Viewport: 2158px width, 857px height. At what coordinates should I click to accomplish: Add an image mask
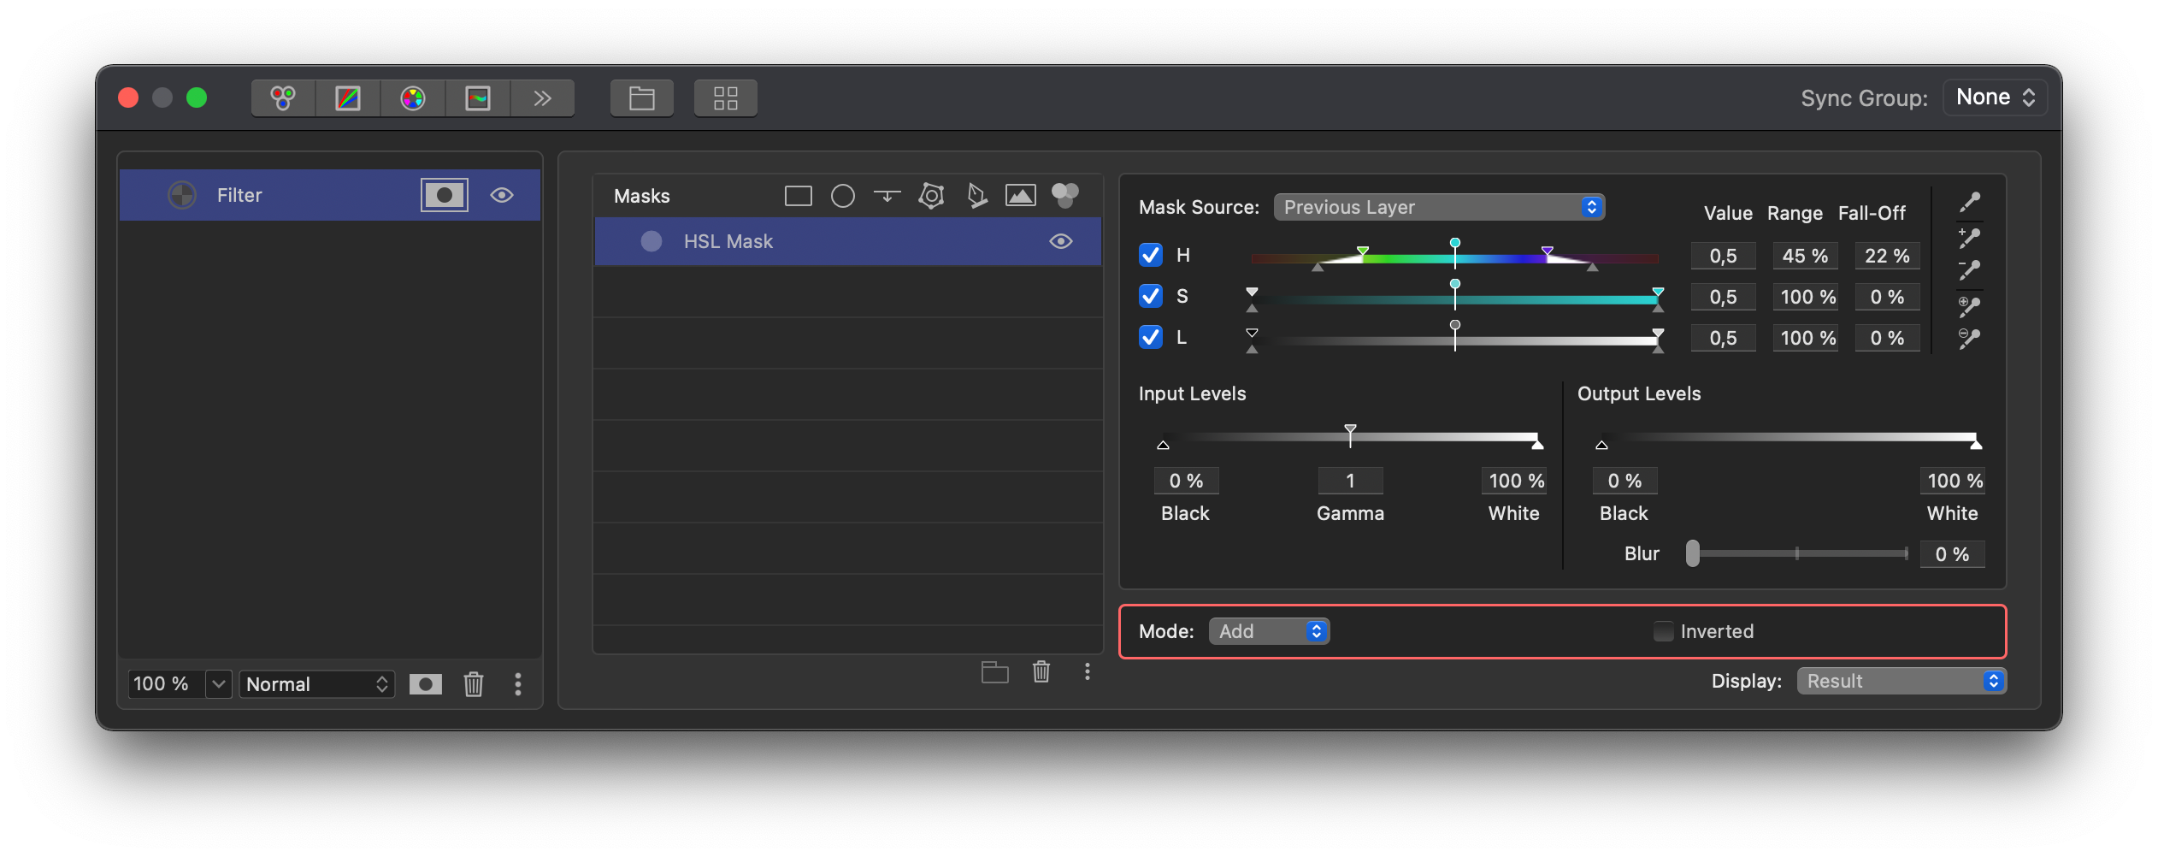[x=1021, y=196]
